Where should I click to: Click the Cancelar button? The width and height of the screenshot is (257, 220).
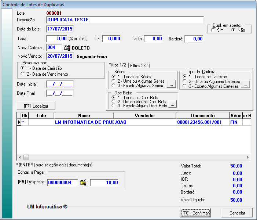click(237, 213)
